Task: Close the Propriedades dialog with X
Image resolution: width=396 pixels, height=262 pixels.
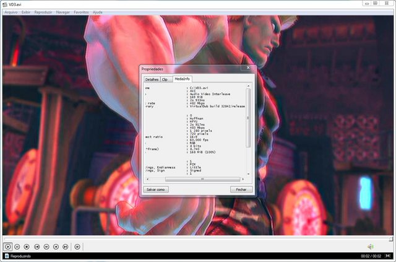Action: click(x=248, y=68)
